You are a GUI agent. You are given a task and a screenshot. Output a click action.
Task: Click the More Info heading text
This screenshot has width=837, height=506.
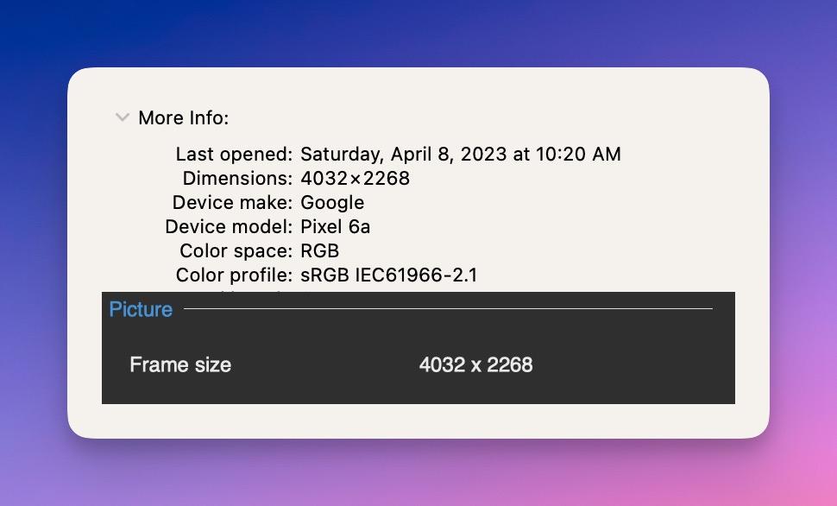(x=184, y=117)
